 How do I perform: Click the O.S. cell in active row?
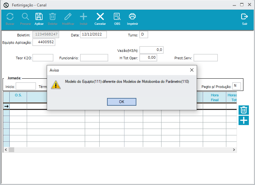tap(18, 106)
